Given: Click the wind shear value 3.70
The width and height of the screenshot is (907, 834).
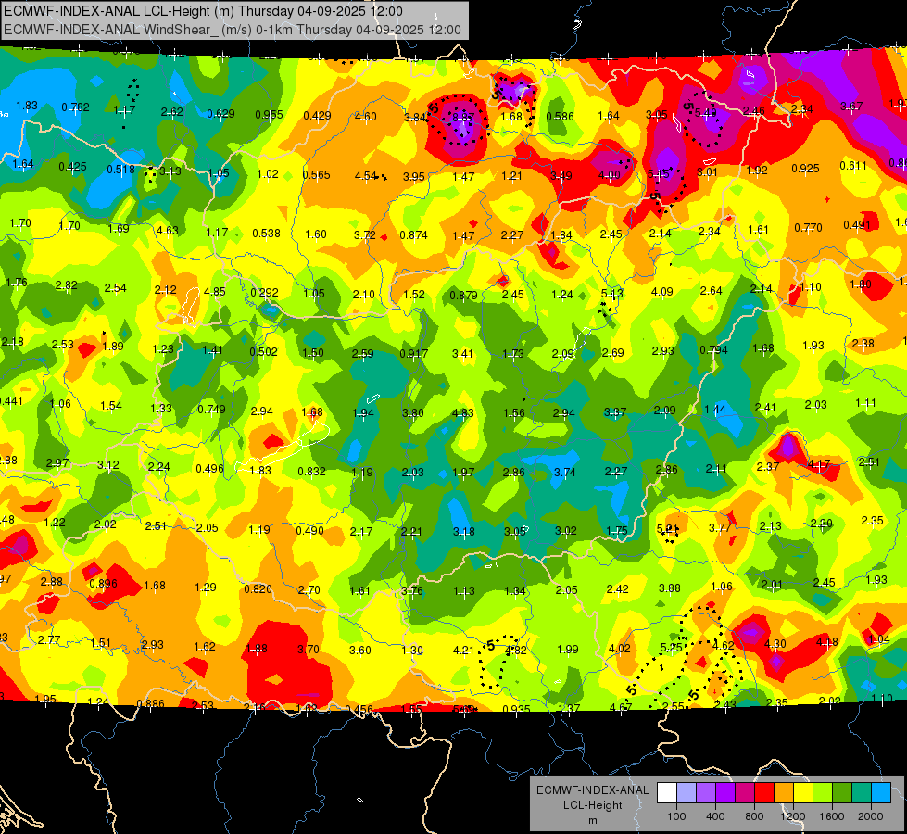Looking at the screenshot, I should 309,650.
